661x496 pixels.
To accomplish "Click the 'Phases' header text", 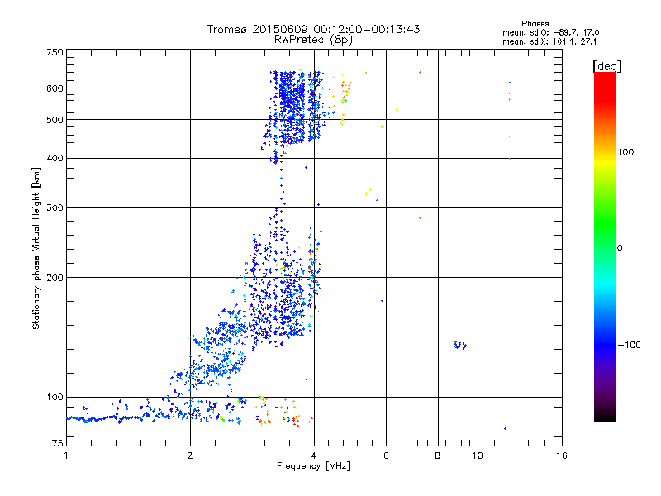I will coord(535,24).
